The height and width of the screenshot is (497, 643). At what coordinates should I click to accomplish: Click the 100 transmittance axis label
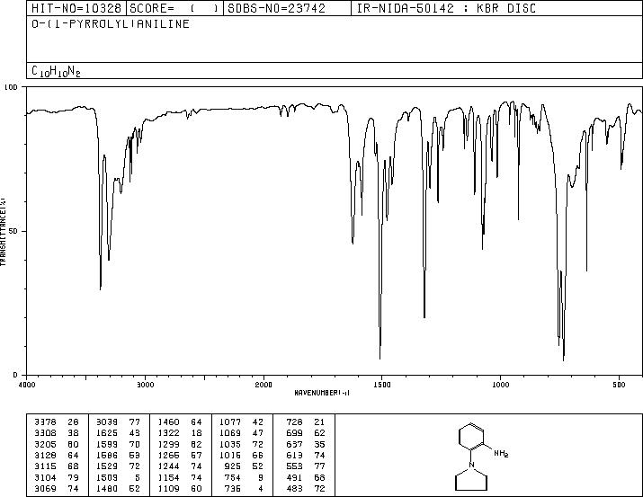(x=11, y=87)
